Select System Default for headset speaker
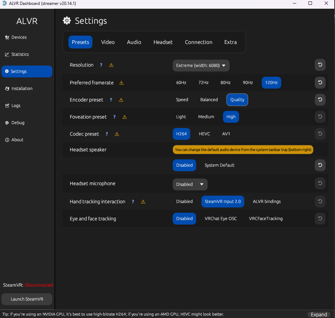Image resolution: width=335 pixels, height=318 pixels. pos(219,165)
